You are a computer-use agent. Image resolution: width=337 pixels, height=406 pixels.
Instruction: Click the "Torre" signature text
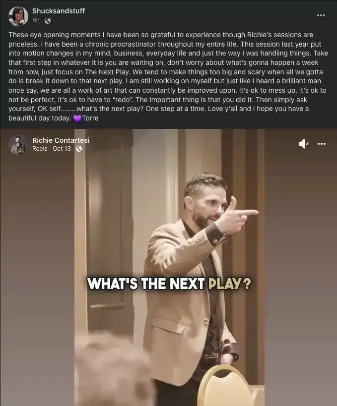coord(90,118)
